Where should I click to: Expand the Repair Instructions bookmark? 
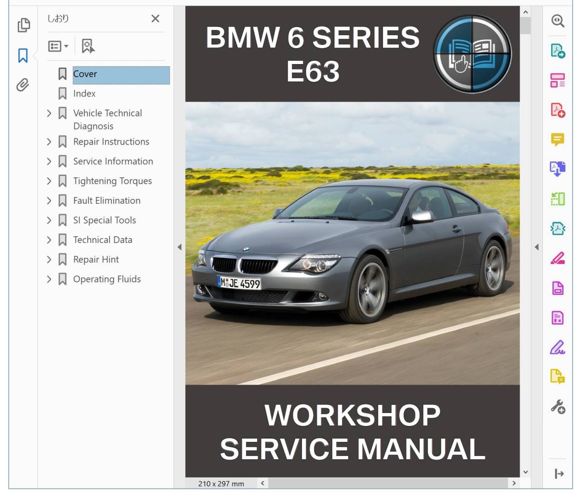(x=49, y=142)
